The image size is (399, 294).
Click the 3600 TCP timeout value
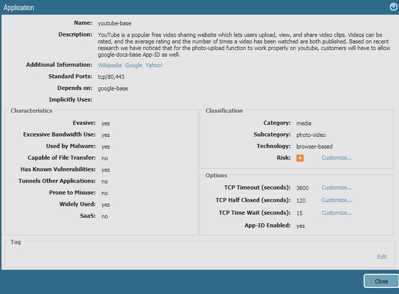[303, 188]
